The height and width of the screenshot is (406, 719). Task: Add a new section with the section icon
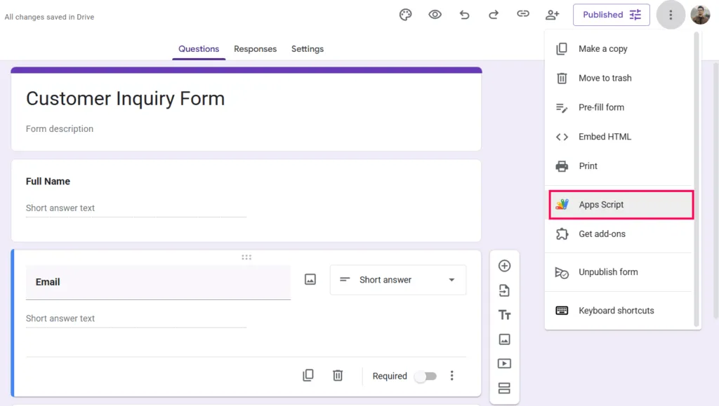click(504, 388)
